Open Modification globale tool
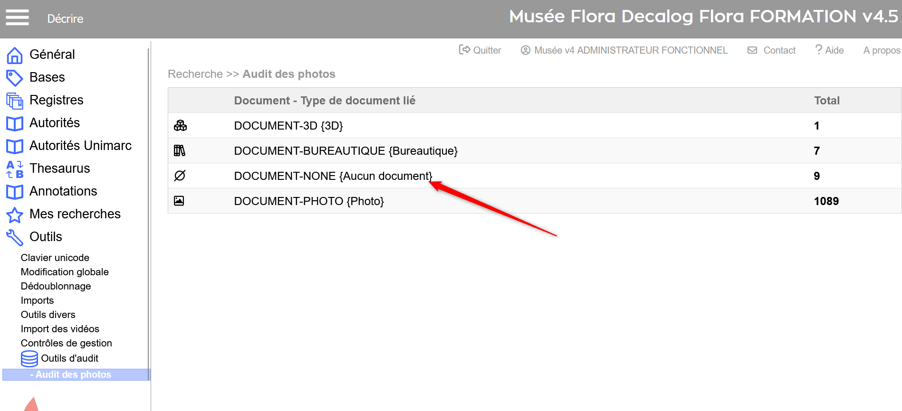Screen dimensions: 902x411 pos(65,272)
